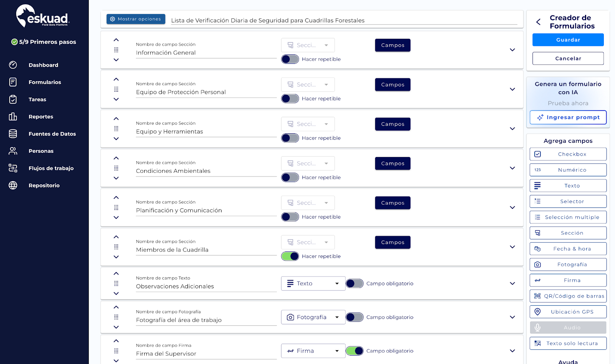Add a QR/Código de barras field
The image size is (615, 364).
pos(568,296)
